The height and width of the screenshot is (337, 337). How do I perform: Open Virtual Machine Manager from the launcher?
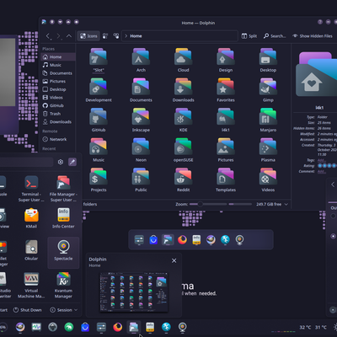(x=31, y=285)
